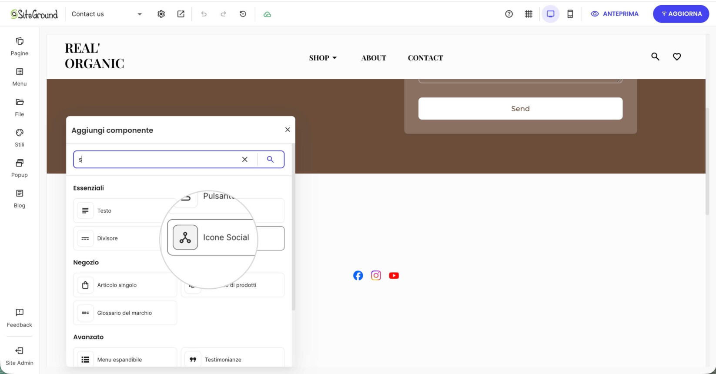Add the Testo component
The width and height of the screenshot is (716, 374).
125,210
